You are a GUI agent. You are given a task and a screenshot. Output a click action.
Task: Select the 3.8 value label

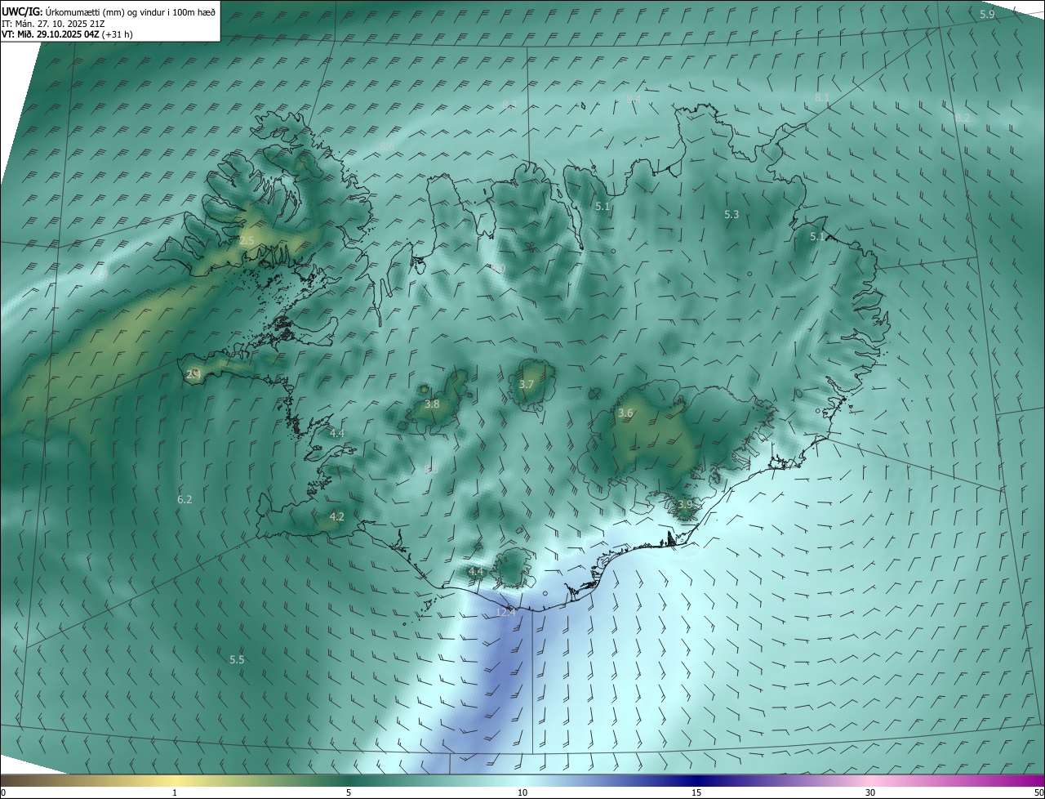433,404
